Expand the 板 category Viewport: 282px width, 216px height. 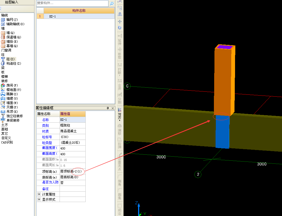point(3,72)
